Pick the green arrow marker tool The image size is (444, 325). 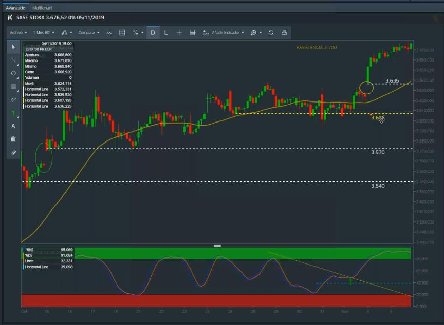(x=13, y=113)
